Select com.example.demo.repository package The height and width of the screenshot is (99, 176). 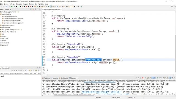14,23
